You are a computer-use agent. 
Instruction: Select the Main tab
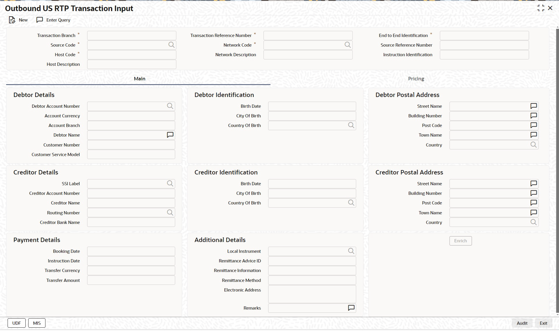(x=139, y=79)
